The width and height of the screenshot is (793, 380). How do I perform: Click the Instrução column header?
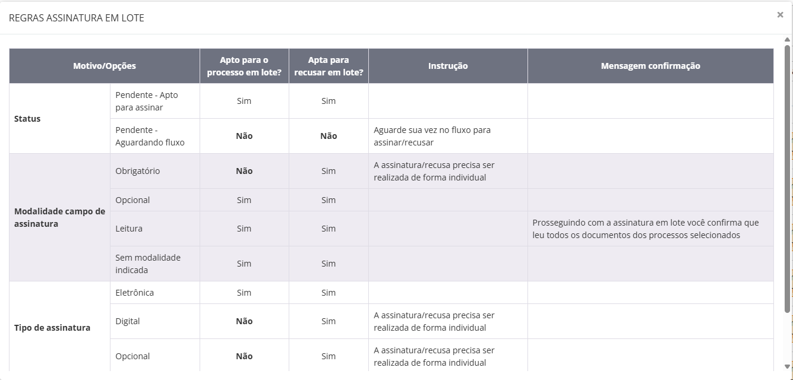pos(448,66)
